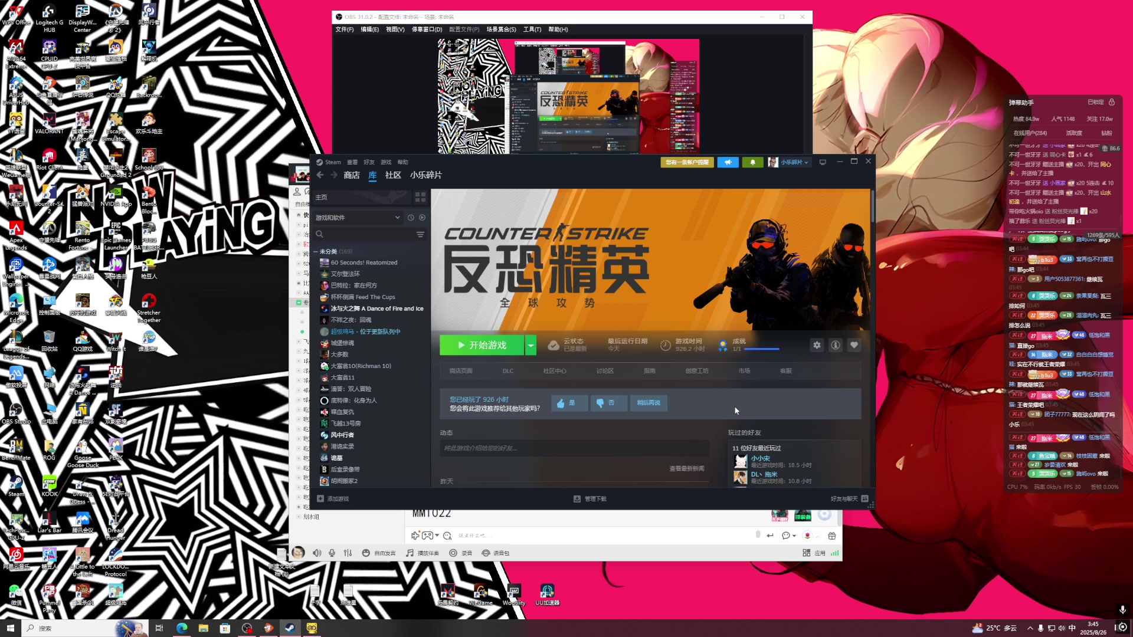This screenshot has height=637, width=1133.
Task: Click the ready-to-play filter icon
Action: pos(422,218)
